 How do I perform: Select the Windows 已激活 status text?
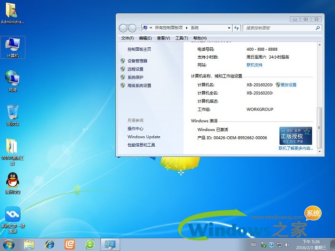pos(212,130)
